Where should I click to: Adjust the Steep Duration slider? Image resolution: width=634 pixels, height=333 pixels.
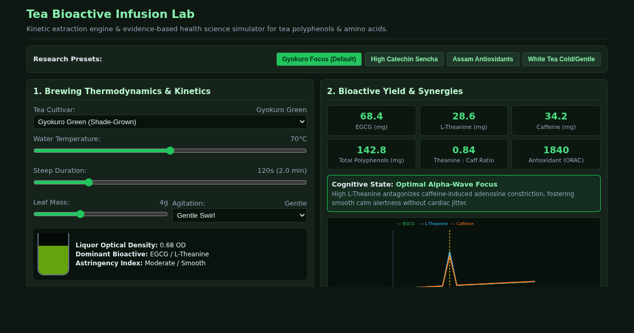pyautogui.click(x=170, y=182)
